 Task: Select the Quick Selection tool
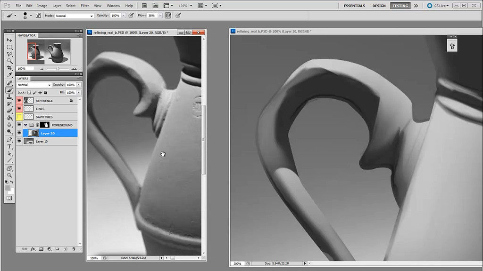(x=9, y=61)
